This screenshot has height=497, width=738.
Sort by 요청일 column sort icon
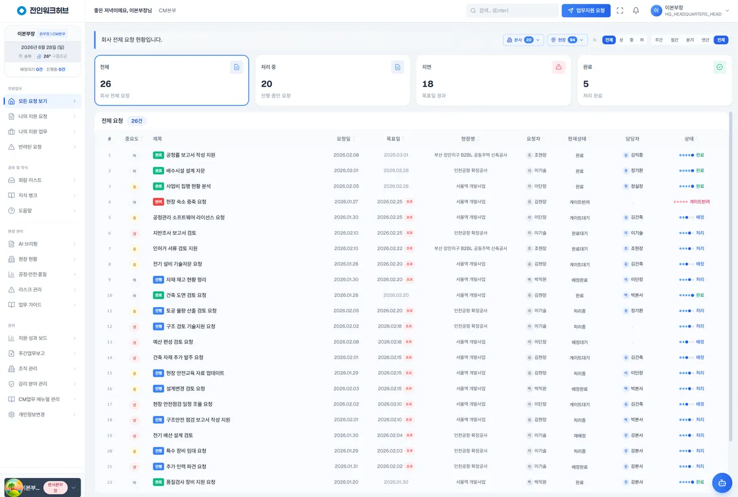click(x=354, y=139)
